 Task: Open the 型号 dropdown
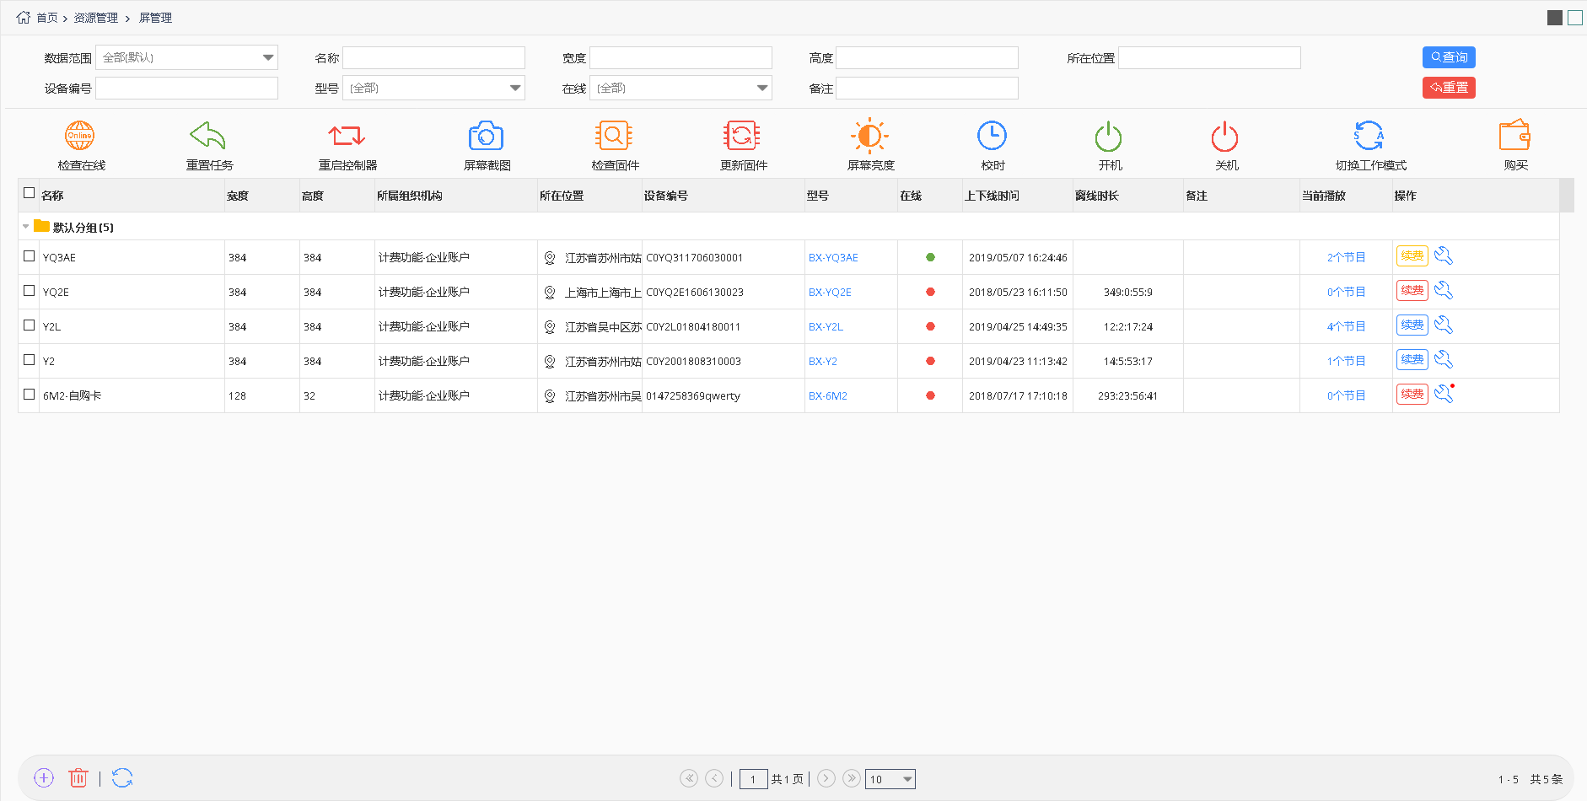click(433, 88)
